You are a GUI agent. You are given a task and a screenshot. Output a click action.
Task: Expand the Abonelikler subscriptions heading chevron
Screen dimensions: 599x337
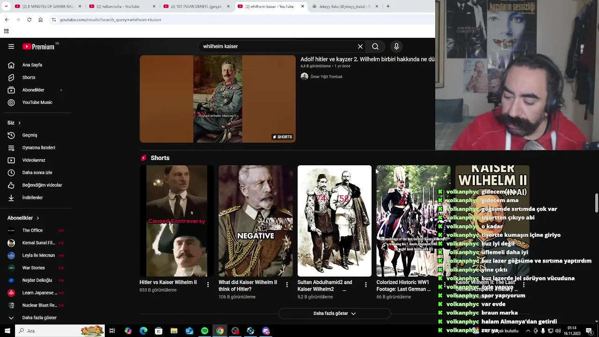click(x=37, y=218)
